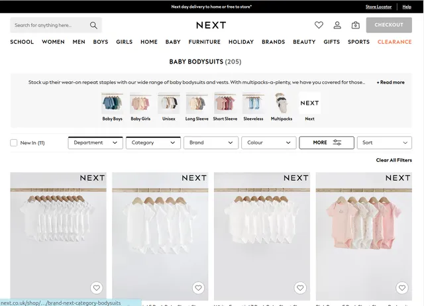This screenshot has width=424, height=306.
Task: Open the MORE filters button
Action: pyautogui.click(x=327, y=142)
